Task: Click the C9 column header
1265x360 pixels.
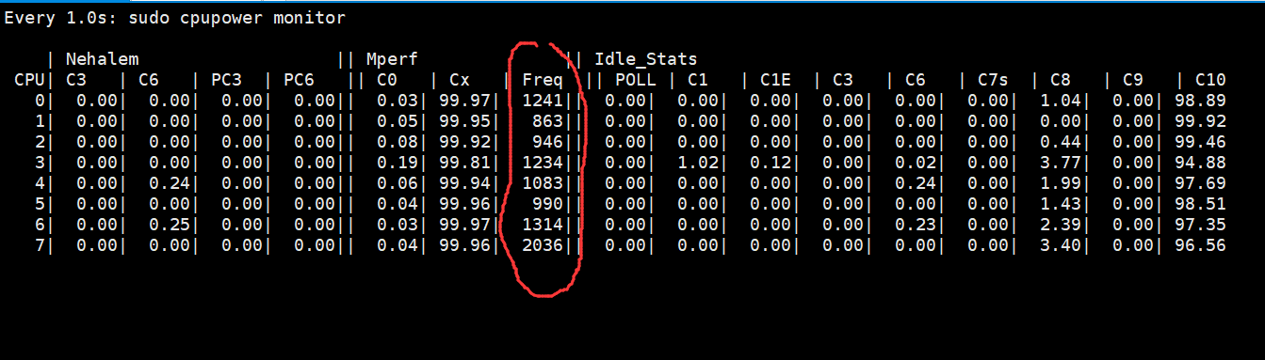Action: pyautogui.click(x=1133, y=81)
